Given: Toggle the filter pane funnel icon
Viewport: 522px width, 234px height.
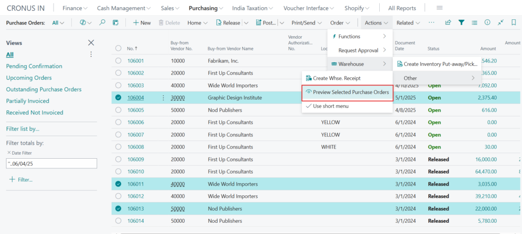Looking at the screenshot, I should (461, 23).
